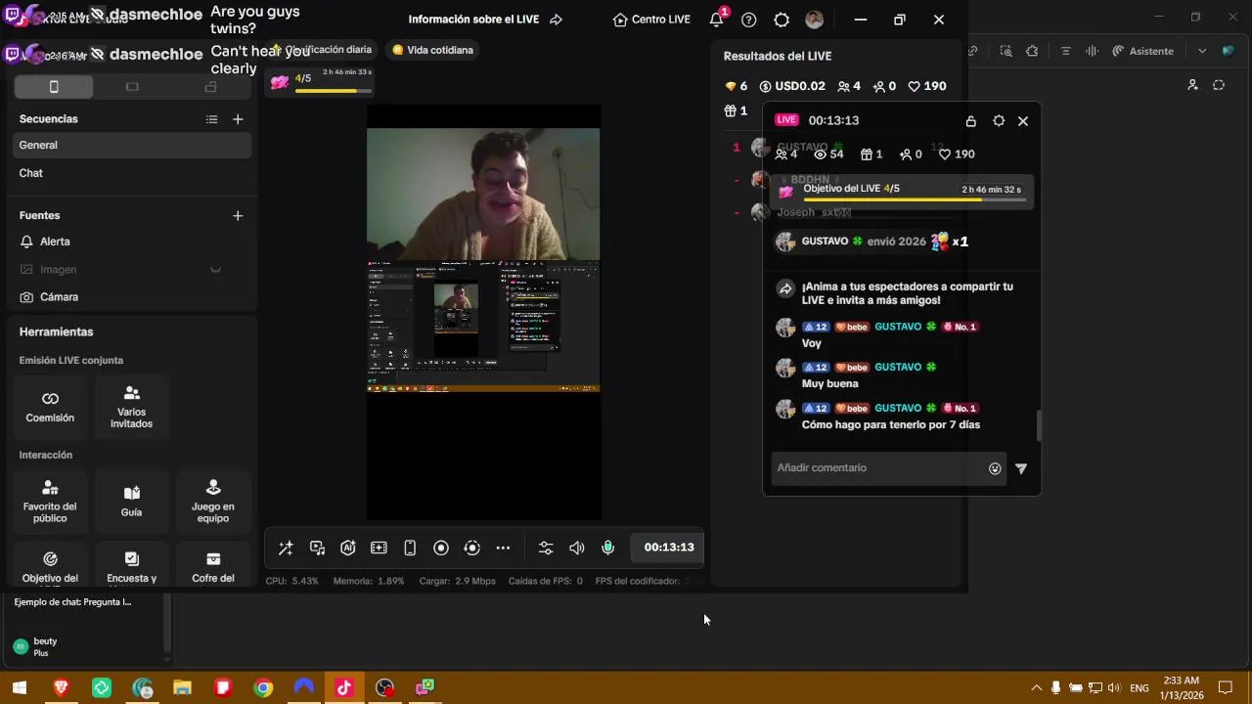This screenshot has width=1252, height=704.
Task: Click the 4/5 goal progress bar in preview
Action: [x=320, y=82]
